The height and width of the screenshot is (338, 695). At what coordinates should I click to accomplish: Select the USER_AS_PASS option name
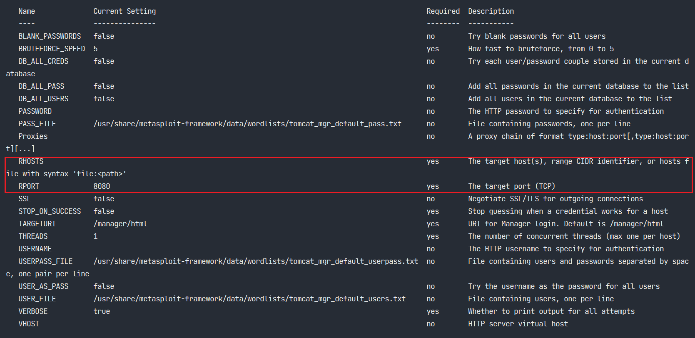(x=43, y=286)
